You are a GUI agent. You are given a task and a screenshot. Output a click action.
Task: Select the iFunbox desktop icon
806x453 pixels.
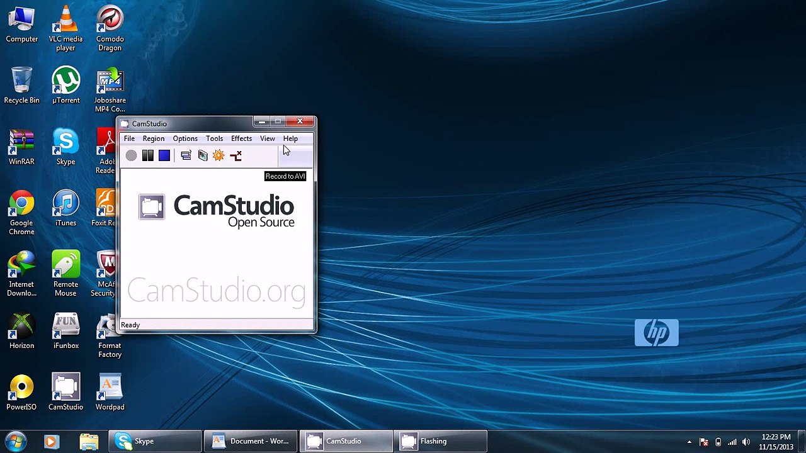[x=65, y=331]
